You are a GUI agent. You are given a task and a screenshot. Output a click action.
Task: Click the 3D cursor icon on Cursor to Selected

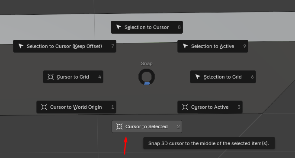(x=119, y=126)
